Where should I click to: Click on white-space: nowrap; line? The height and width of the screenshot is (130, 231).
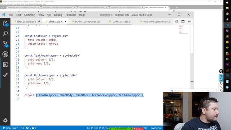[44, 44]
